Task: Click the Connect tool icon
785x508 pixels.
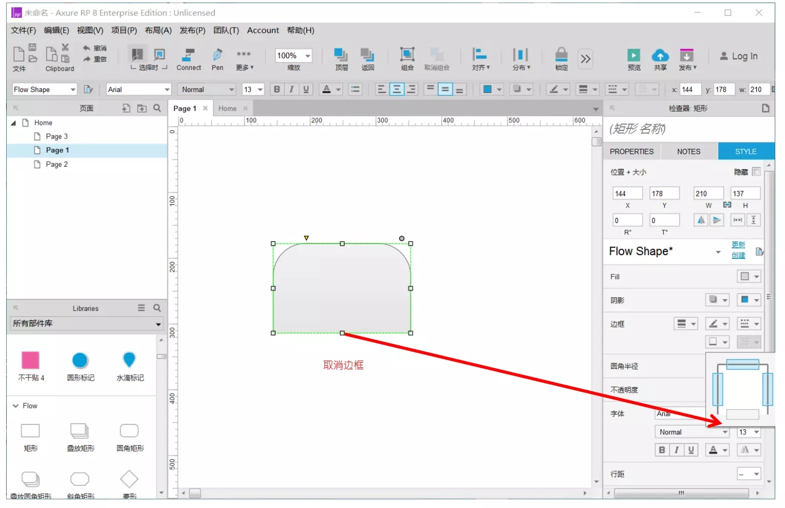Action: pyautogui.click(x=188, y=55)
